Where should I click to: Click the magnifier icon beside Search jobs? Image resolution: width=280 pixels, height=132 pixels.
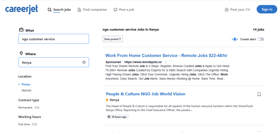pyautogui.click(x=49, y=10)
